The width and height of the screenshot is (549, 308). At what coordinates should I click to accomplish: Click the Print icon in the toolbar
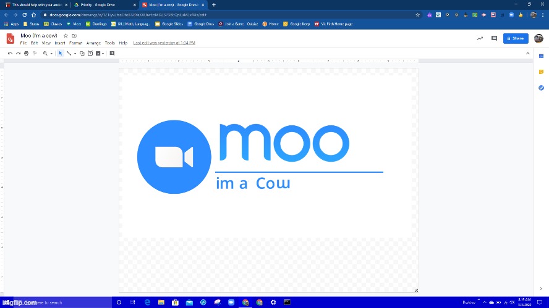click(26, 54)
